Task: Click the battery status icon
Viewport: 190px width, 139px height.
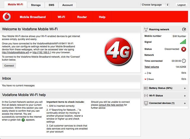Action: 146,88
